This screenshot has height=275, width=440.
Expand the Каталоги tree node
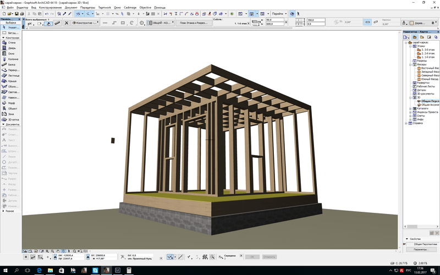410,109
